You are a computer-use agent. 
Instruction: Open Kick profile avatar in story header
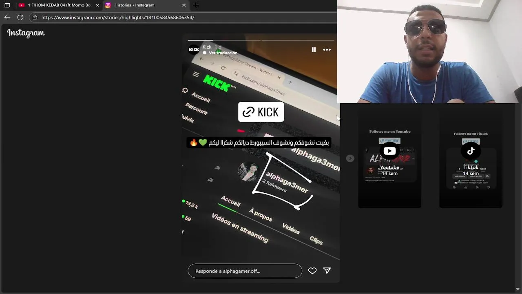point(194,50)
